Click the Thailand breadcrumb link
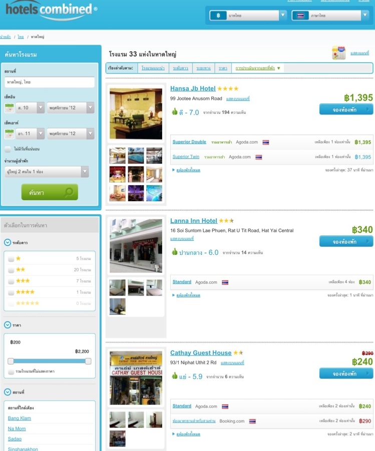 [x=21, y=37]
